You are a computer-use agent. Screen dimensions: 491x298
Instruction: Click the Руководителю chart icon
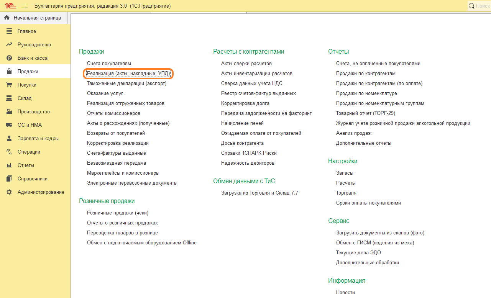[x=10, y=45]
